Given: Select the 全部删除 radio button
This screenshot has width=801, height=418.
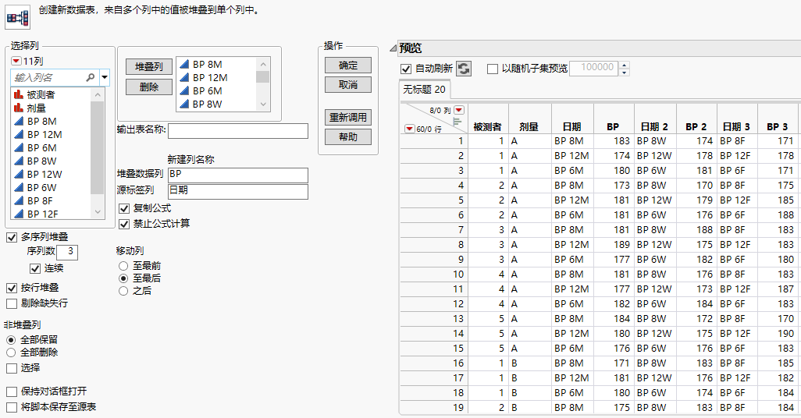Looking at the screenshot, I should (x=11, y=352).
